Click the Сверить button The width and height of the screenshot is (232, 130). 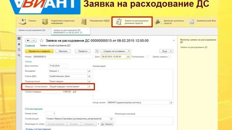[x=107, y=124]
